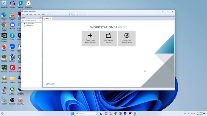Image resolution: width=207 pixels, height=116 pixels.
Task: Click the full screen mode toolbar icon
Action: tap(77, 15)
